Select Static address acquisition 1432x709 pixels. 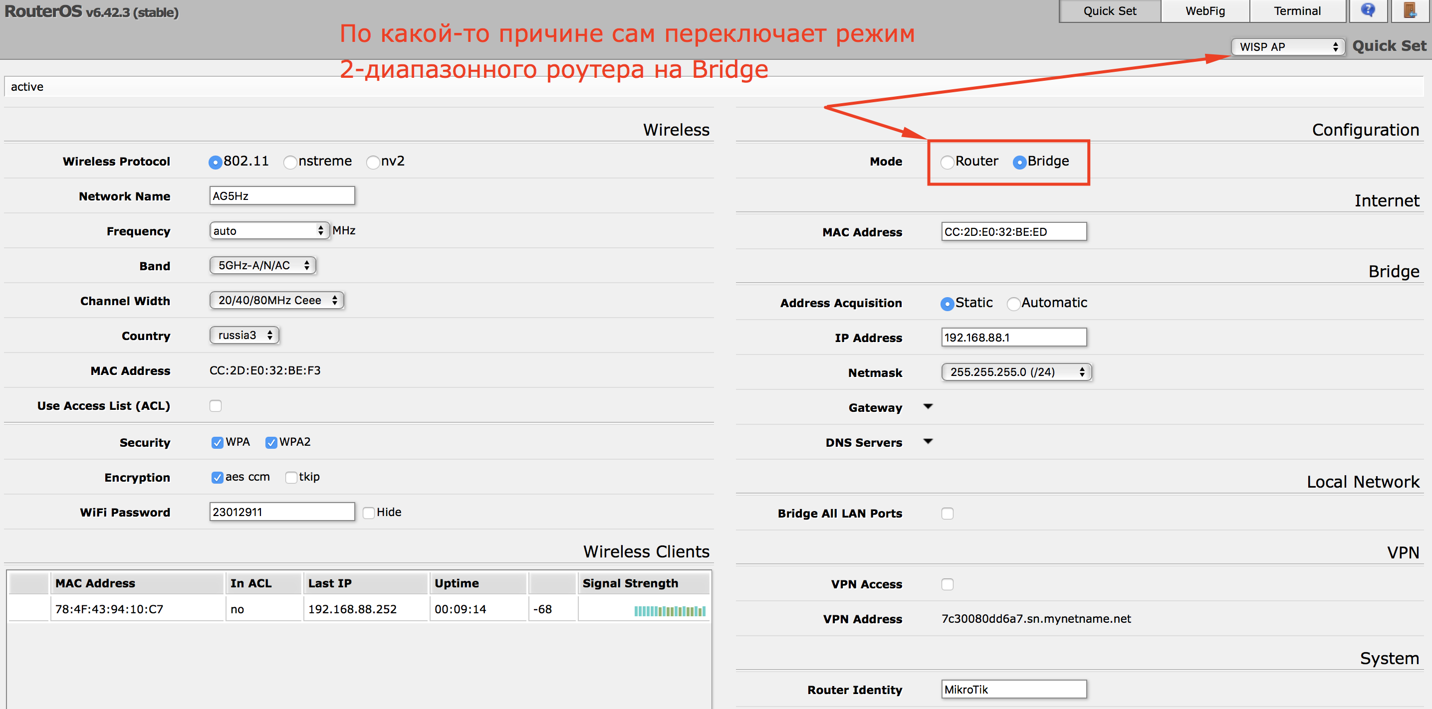(x=947, y=304)
